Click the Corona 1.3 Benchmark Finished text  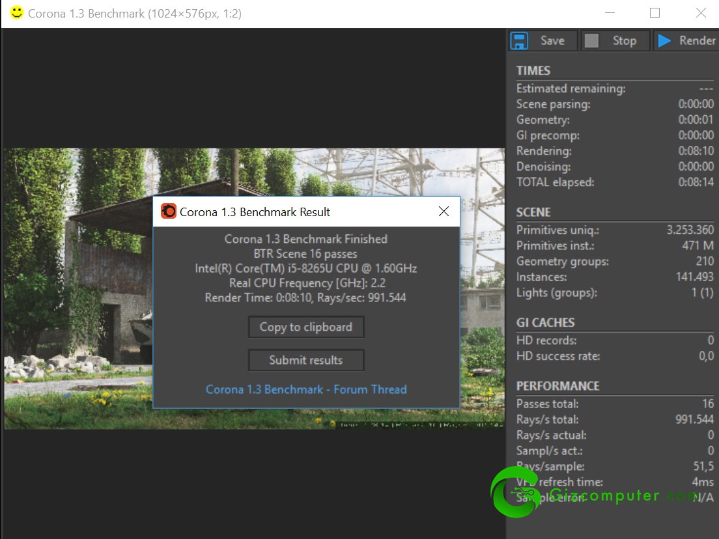pos(306,239)
